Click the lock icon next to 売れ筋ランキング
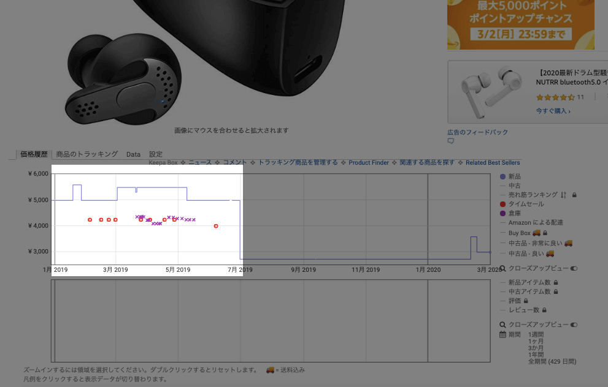Image resolution: width=608 pixels, height=387 pixels. pos(574,195)
